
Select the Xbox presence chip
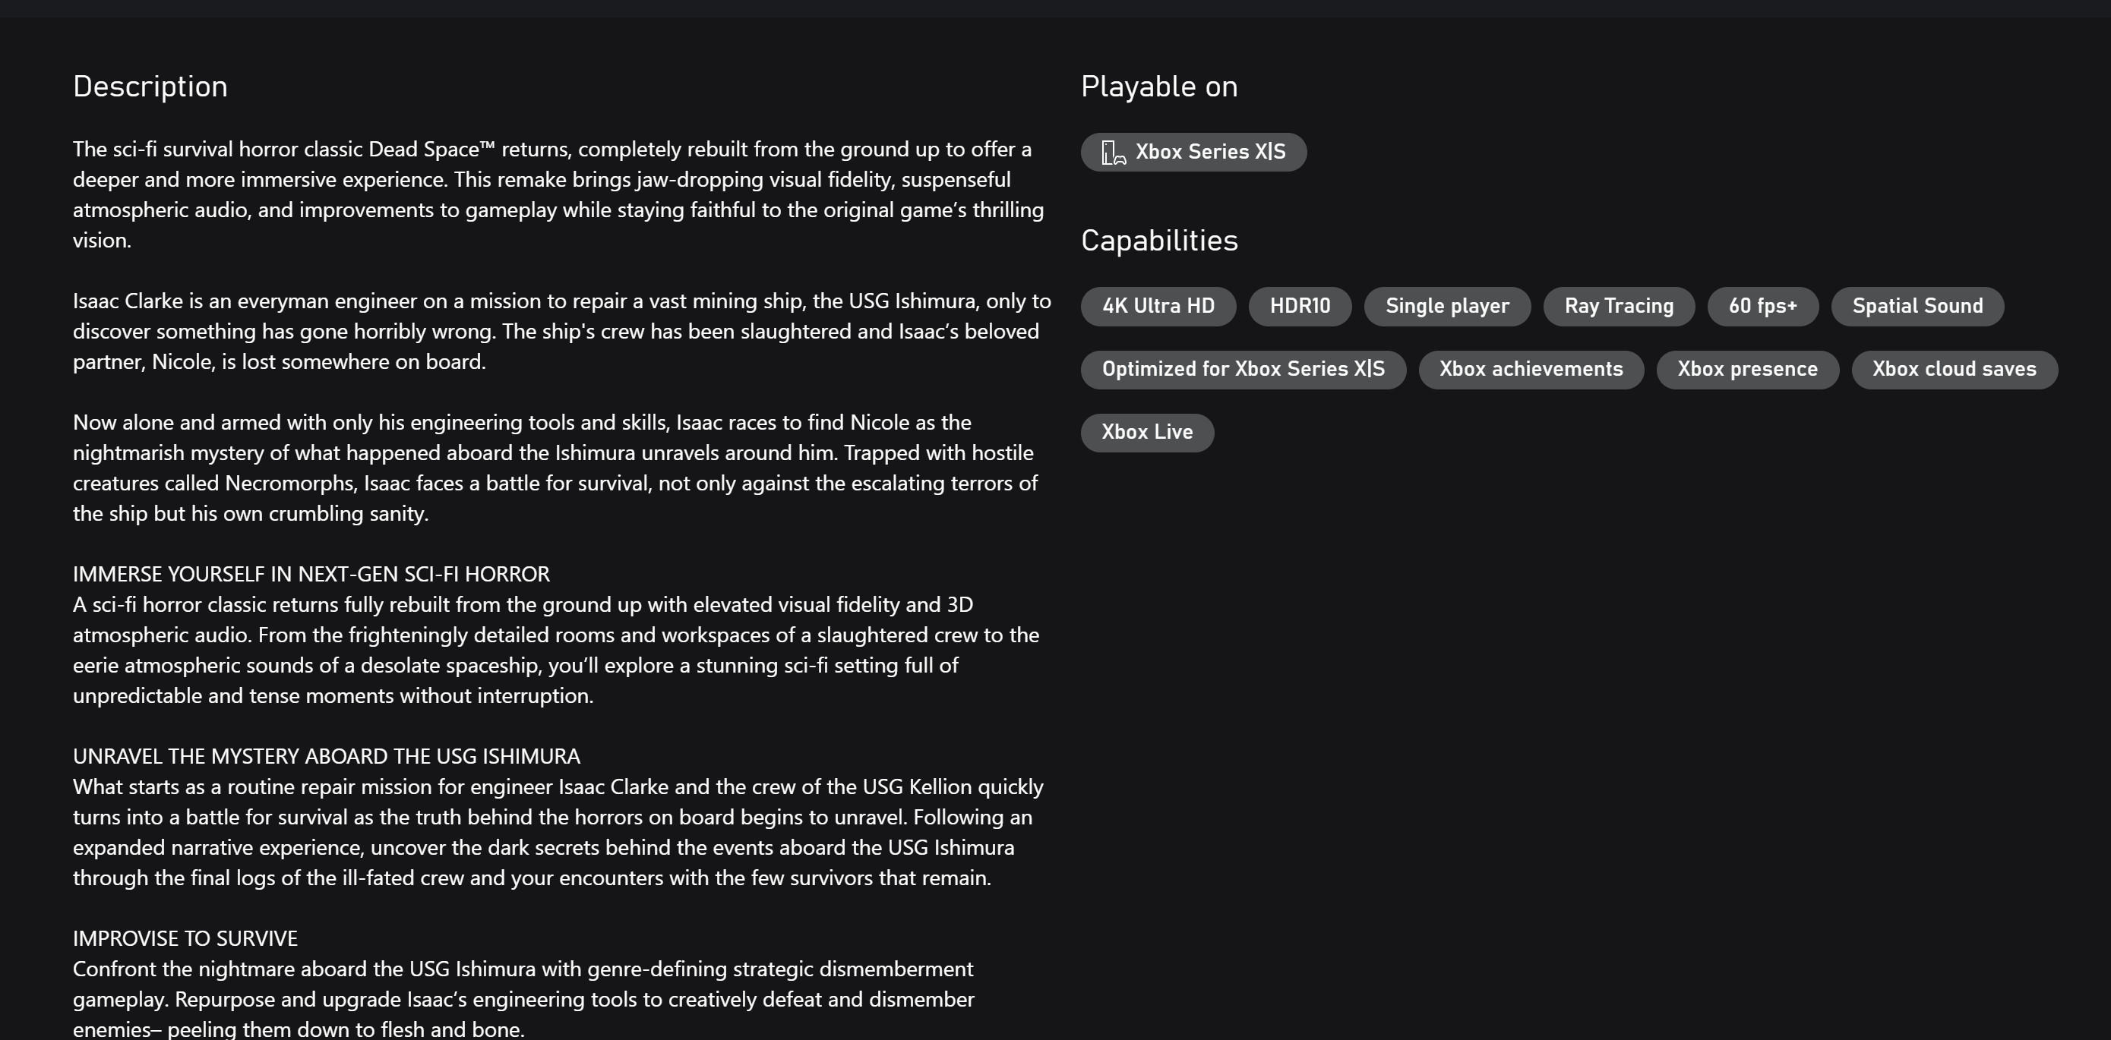1747,370
